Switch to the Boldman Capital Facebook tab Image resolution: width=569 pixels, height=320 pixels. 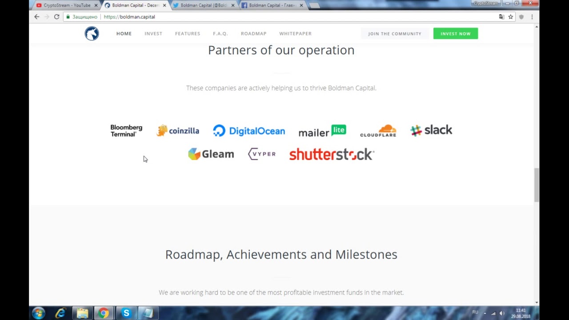(272, 5)
